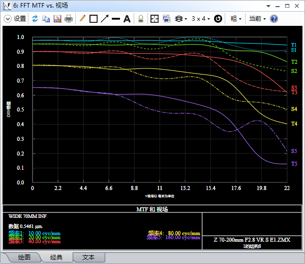The image size is (305, 264).
Task: Switch to the 文本 tab
Action: click(x=89, y=257)
